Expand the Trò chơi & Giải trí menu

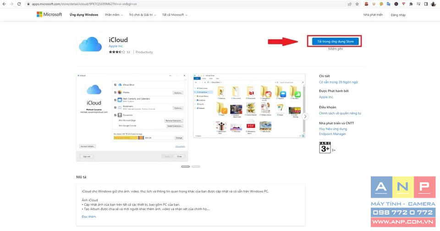[143, 15]
